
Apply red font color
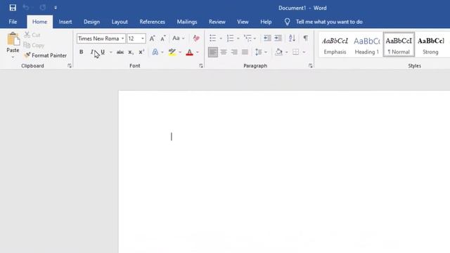pyautogui.click(x=189, y=52)
